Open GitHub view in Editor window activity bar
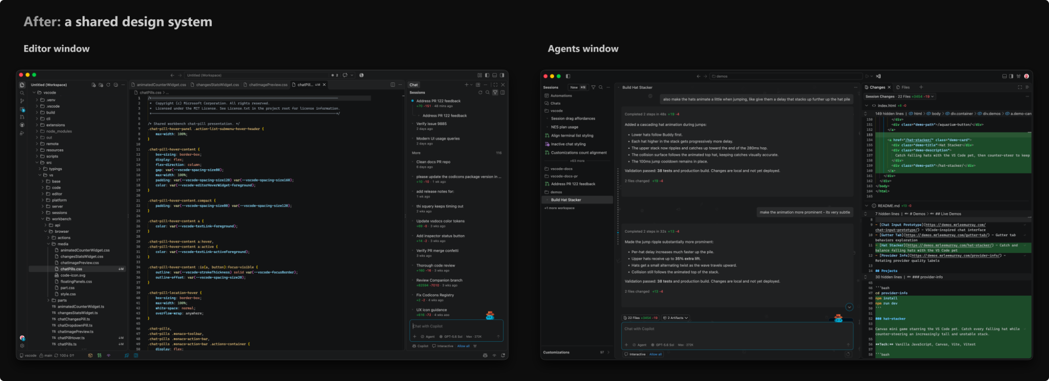Viewport: 1049px width, 381px height. [x=22, y=125]
